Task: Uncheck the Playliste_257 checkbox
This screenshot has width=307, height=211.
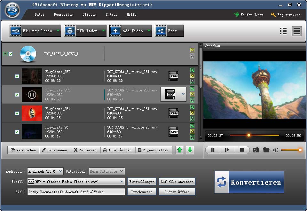Action: pyautogui.click(x=17, y=76)
